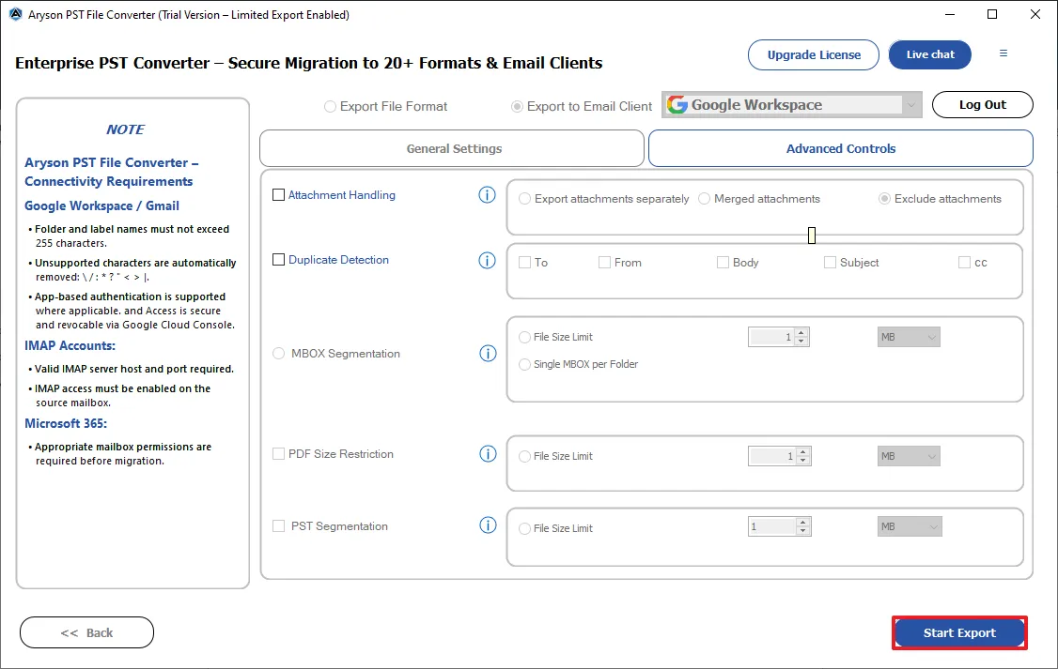
Task: Enable Duplicate Detection checkbox
Action: pyautogui.click(x=278, y=259)
